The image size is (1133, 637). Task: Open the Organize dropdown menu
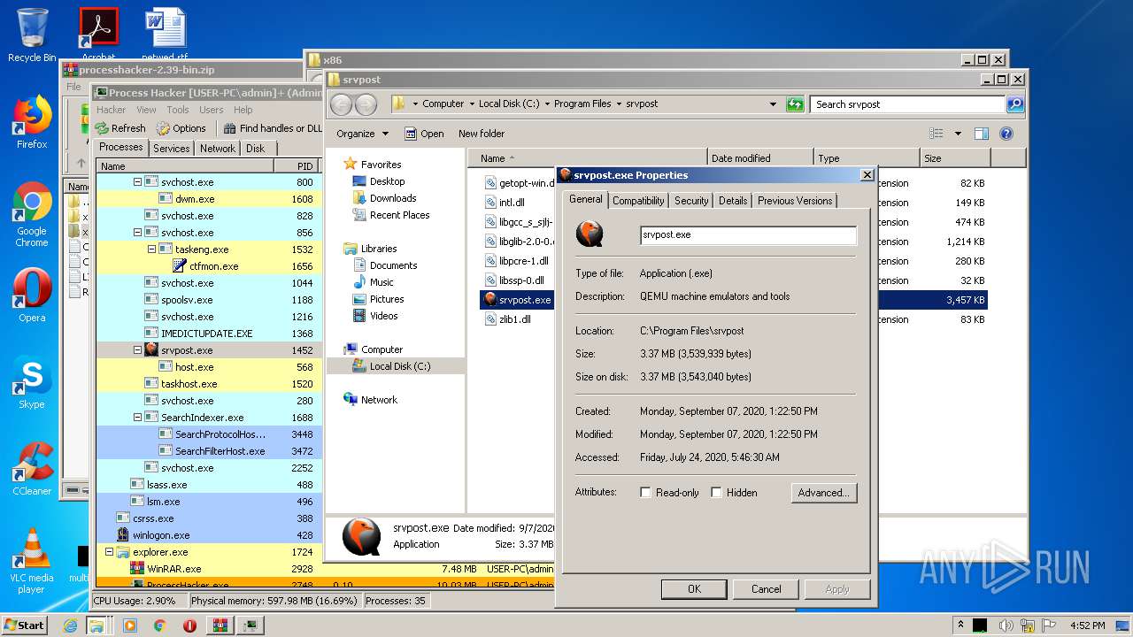click(x=362, y=134)
